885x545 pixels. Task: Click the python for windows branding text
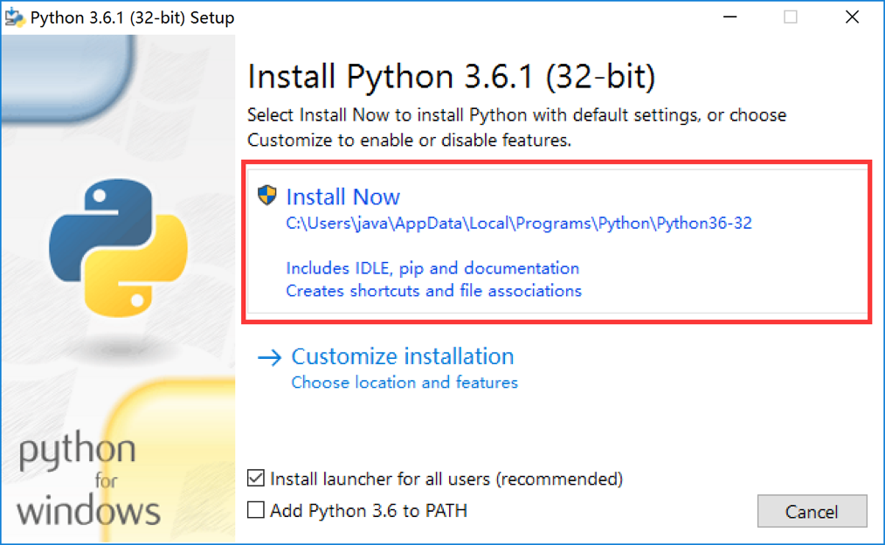click(x=87, y=476)
